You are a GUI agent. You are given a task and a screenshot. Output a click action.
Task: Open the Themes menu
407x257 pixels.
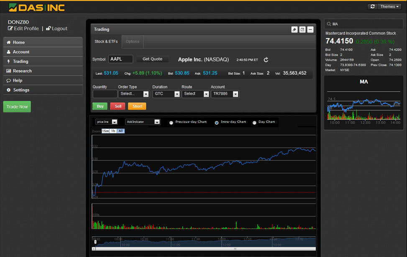pyautogui.click(x=389, y=7)
